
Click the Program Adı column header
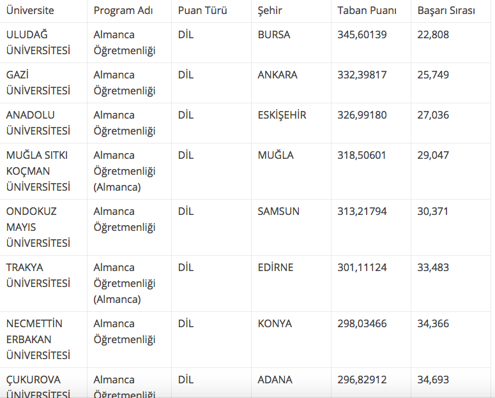point(124,11)
